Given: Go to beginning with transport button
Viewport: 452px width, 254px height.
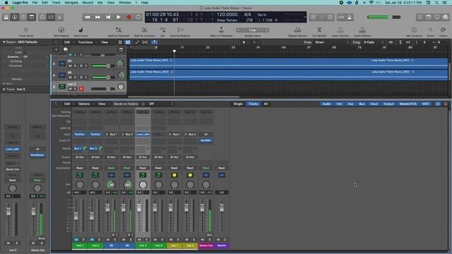Looking at the screenshot, I should tap(108, 17).
